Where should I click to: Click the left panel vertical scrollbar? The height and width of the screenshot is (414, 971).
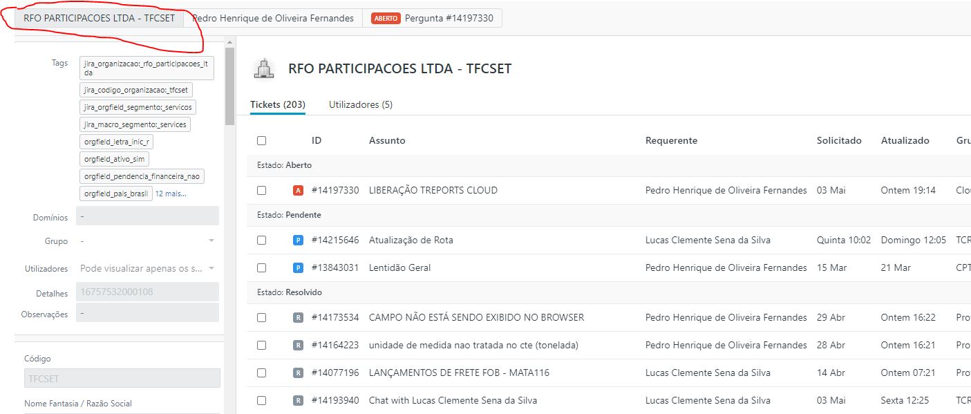coord(229,86)
